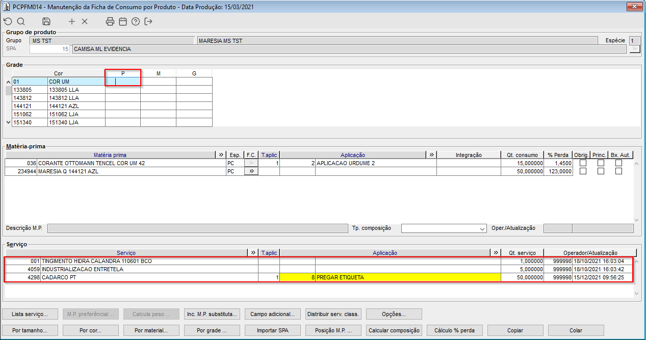Click Serviço grid scrollbar down arrow
Image resolution: width=646 pixels, height=340 pixels.
(x=636, y=294)
